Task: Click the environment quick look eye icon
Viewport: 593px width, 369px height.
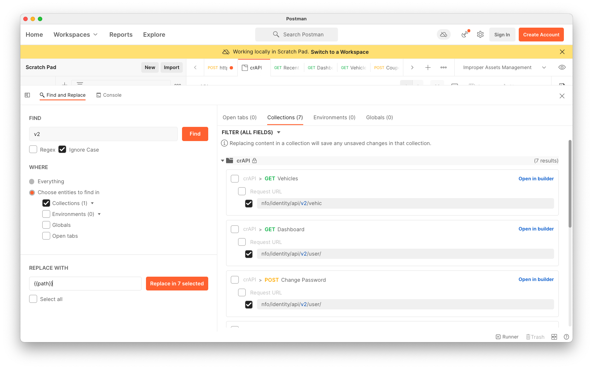Action: click(562, 68)
